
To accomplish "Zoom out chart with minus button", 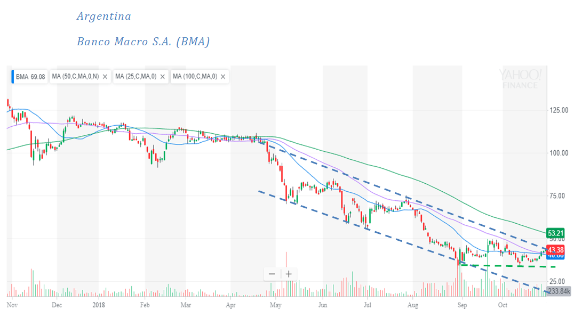I will click(x=272, y=274).
